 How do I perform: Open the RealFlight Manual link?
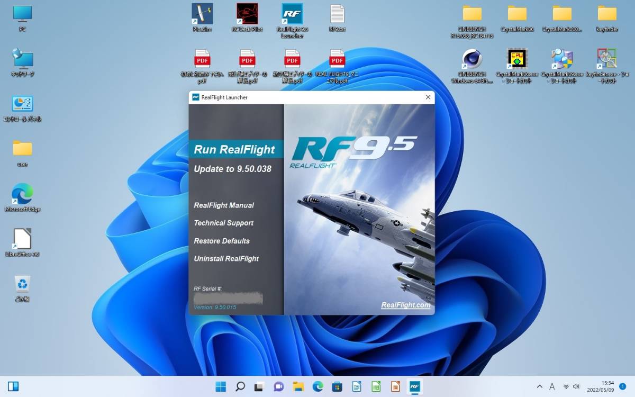[224, 205]
